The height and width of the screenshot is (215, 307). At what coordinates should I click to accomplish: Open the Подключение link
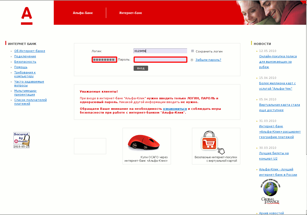click(25, 56)
